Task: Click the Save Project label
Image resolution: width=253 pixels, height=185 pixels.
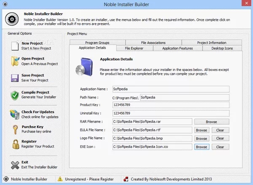Action: tap(33, 75)
